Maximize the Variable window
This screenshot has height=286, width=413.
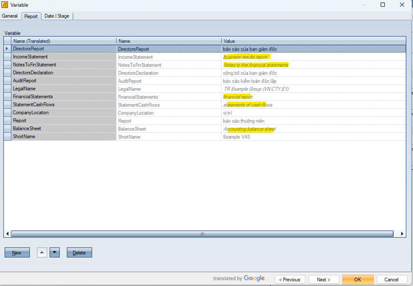[383, 5]
